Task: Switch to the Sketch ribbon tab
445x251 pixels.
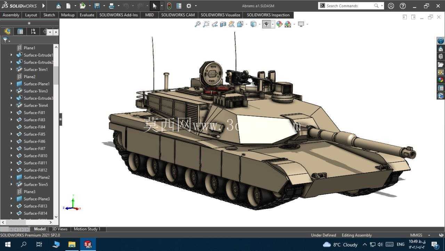Action: pos(49,15)
